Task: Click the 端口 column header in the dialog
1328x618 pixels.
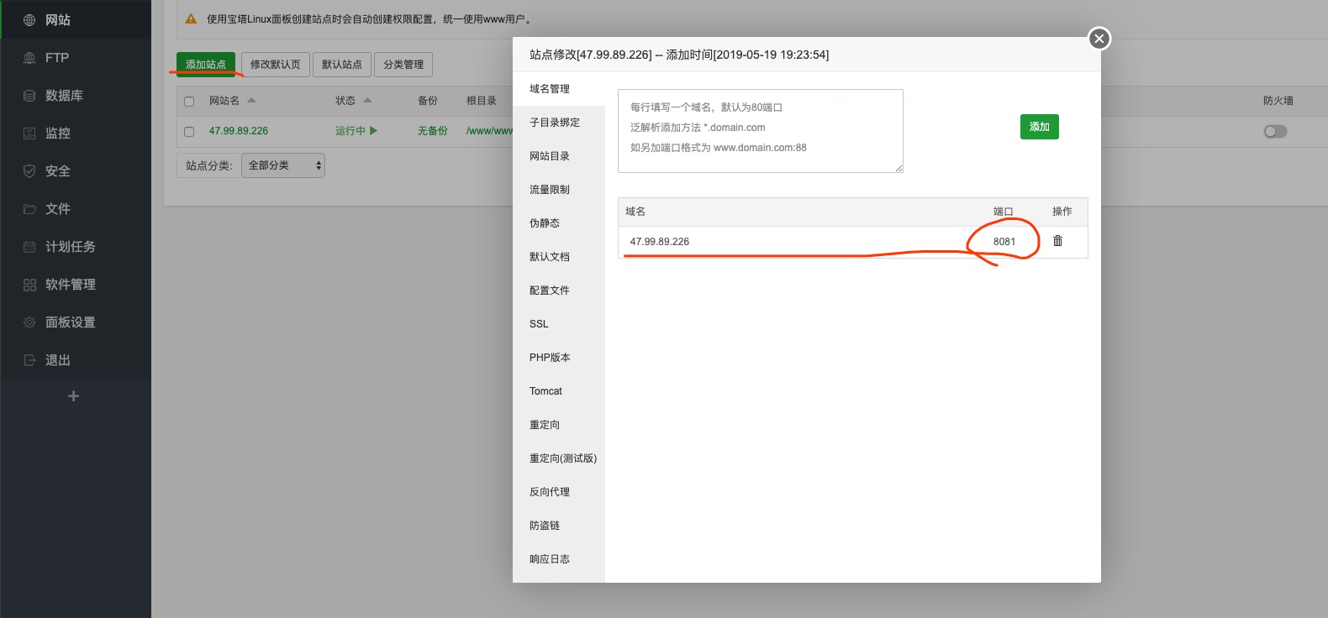Action: pos(1004,212)
